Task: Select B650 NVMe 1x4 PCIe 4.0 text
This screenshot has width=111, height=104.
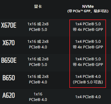Action: pyautogui.click(x=88, y=76)
